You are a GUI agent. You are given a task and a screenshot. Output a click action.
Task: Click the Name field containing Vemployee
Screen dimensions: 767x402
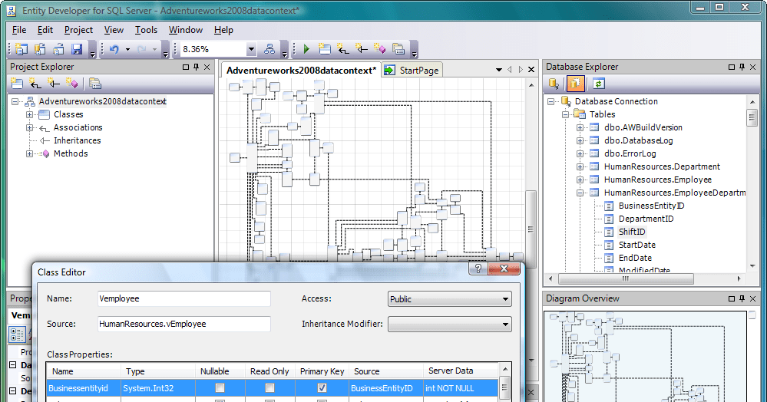click(183, 299)
